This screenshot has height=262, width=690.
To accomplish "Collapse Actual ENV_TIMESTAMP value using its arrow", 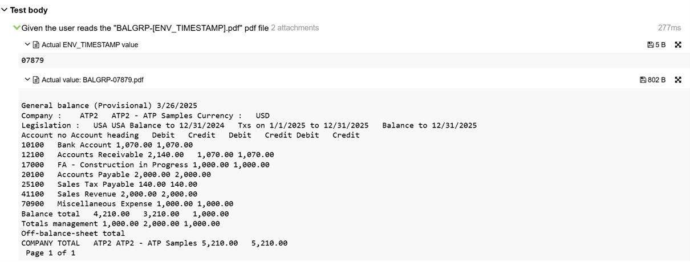I will pos(27,44).
